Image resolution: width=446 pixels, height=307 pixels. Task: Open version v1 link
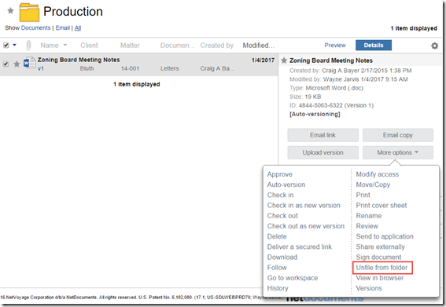41,68
